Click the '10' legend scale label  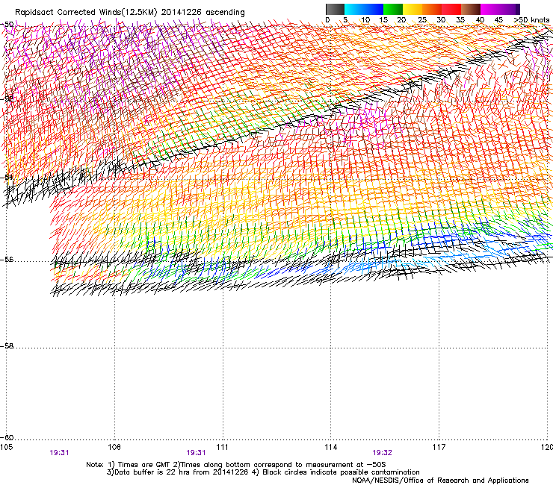pos(365,20)
